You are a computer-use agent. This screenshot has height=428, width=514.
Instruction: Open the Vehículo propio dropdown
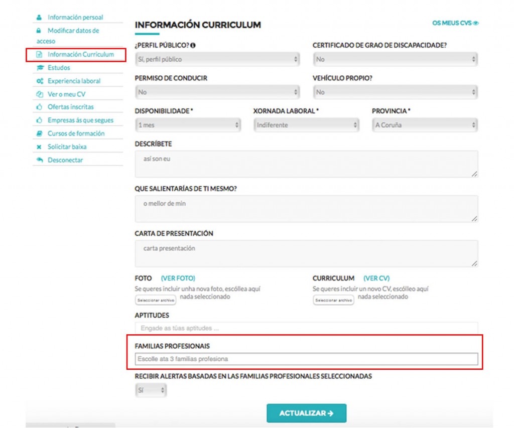(x=395, y=92)
